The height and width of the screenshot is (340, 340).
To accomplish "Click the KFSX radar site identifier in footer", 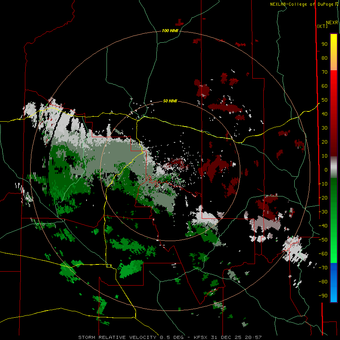I will (x=201, y=337).
